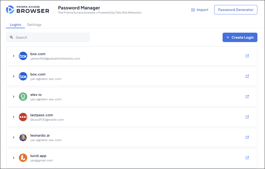This screenshot has height=169, width=265.
Task: Launch lastpass.com via external link icon
Action: pyautogui.click(x=247, y=117)
